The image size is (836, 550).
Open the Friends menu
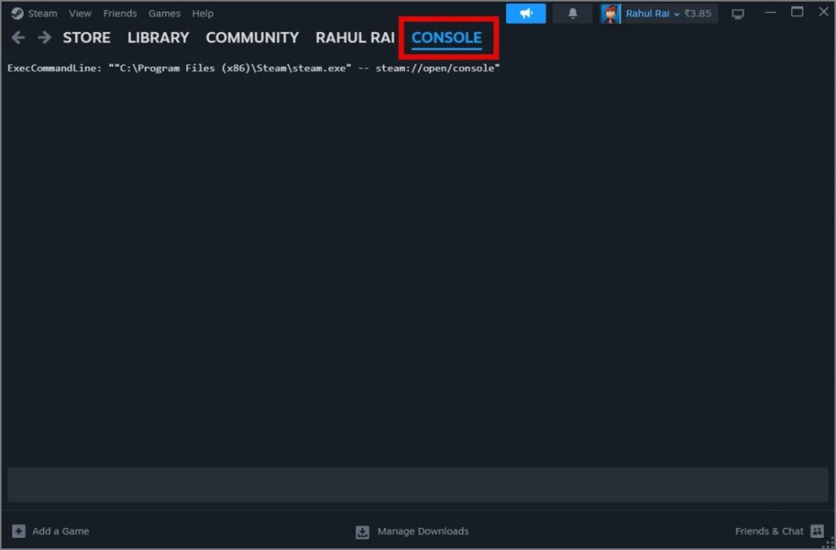pos(120,13)
